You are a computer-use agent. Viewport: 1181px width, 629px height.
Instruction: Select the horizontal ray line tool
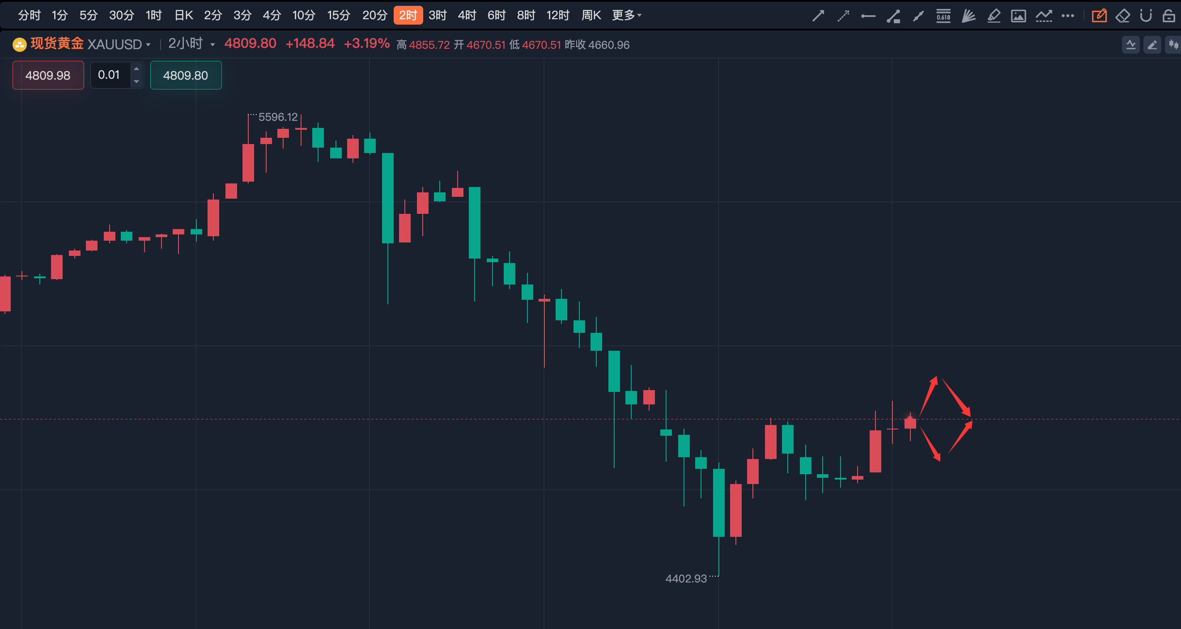coord(868,16)
